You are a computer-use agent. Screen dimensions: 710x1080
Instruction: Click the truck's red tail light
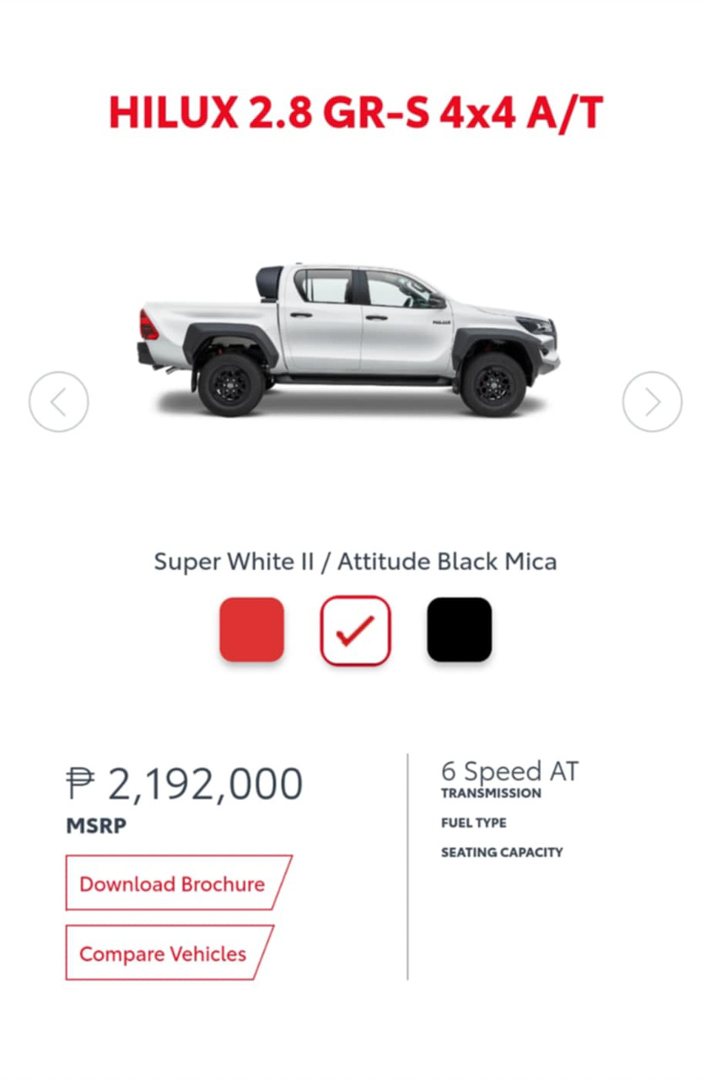(x=148, y=325)
